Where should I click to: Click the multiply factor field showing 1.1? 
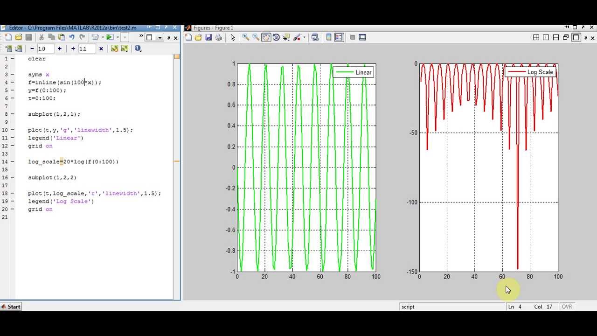click(x=87, y=49)
